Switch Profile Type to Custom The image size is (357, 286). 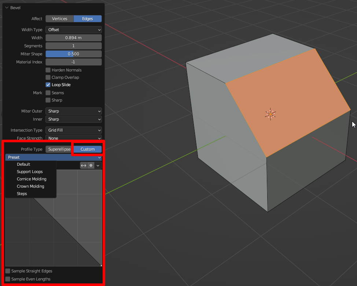pyautogui.click(x=88, y=149)
